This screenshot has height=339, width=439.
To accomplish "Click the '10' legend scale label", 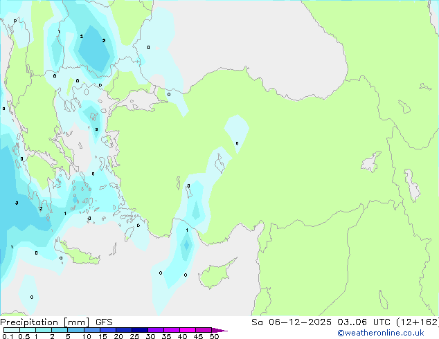I will point(87,336).
